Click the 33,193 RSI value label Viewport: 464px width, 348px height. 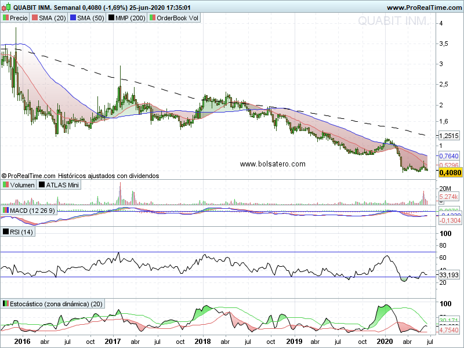[449, 275]
